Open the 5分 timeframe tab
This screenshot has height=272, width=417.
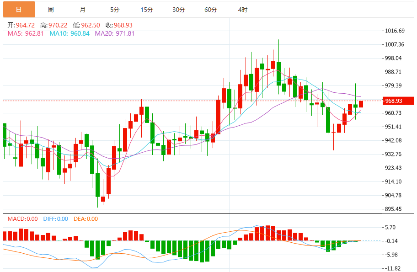pyautogui.click(x=115, y=10)
